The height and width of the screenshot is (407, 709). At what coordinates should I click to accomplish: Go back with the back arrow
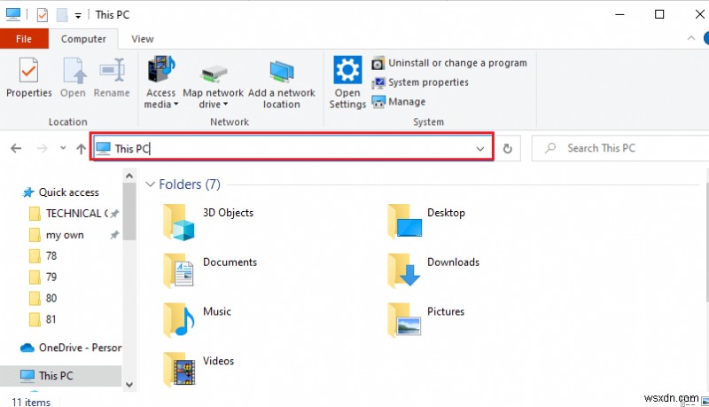(16, 148)
